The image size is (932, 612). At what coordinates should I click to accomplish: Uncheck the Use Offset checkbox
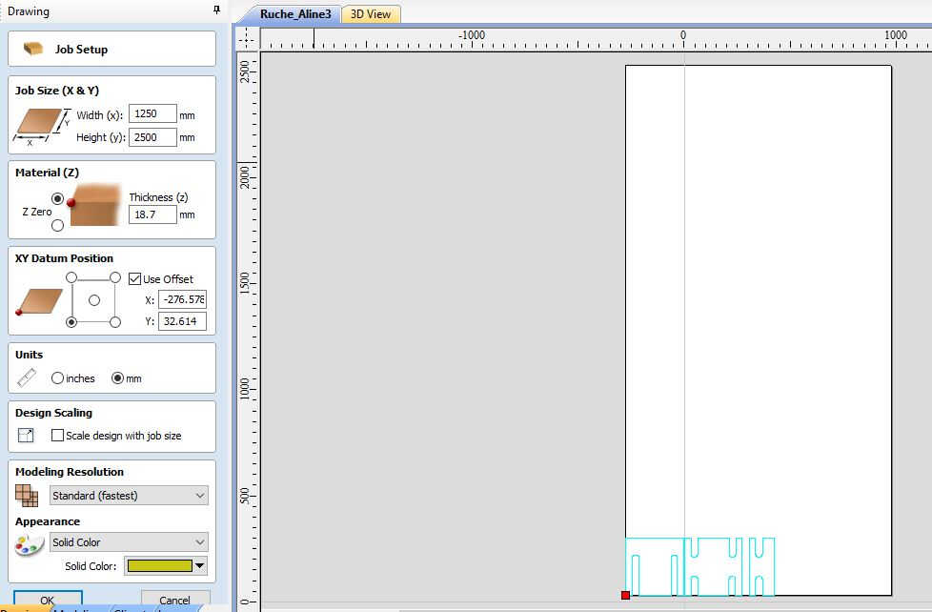(135, 279)
